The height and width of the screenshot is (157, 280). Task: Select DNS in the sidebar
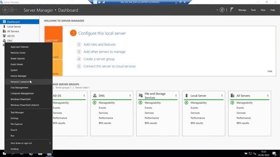click(20, 41)
